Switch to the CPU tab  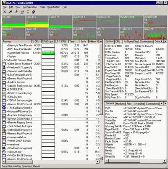(x=118, y=42)
